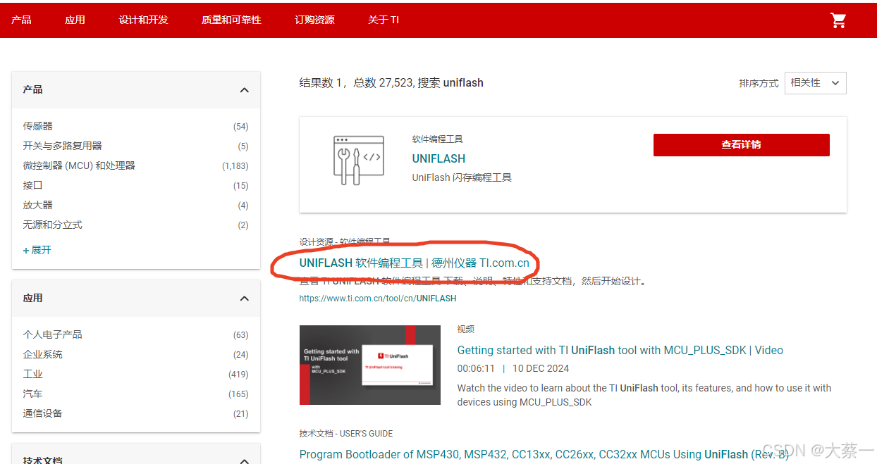Image resolution: width=877 pixels, height=464 pixels.
Task: Click the 查看详情 button
Action: (741, 145)
